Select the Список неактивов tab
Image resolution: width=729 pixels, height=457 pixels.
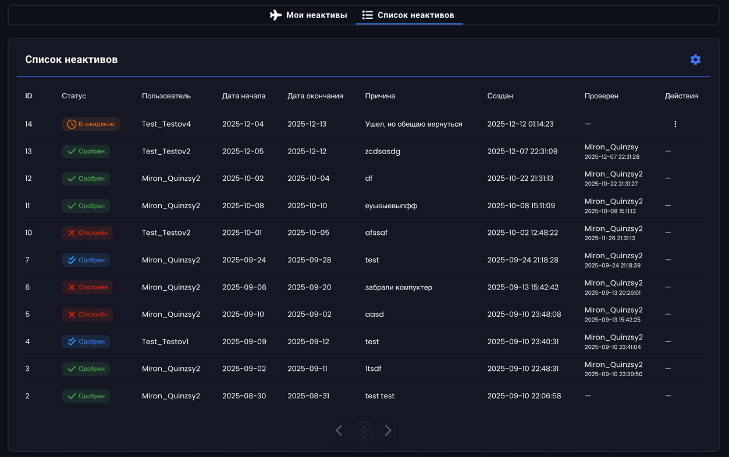(408, 15)
